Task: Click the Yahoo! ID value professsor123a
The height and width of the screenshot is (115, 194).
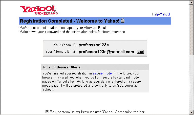Action: click(x=94, y=45)
